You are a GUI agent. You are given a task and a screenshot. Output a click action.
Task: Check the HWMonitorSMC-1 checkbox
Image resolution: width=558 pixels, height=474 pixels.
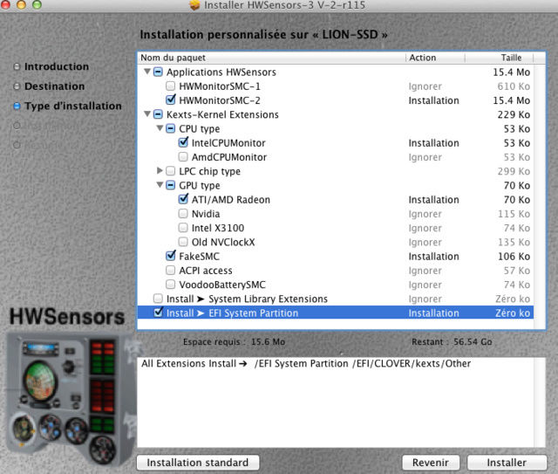[171, 86]
